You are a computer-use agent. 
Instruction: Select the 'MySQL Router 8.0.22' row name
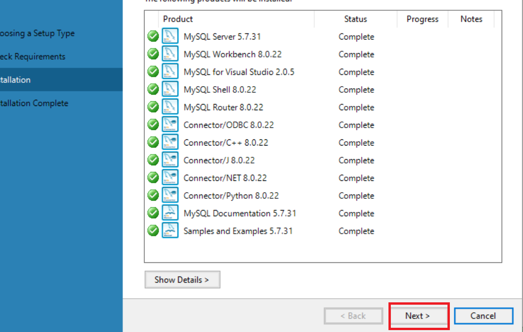click(x=223, y=107)
